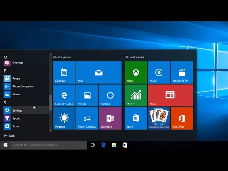Click the apps list scroll up arrow

click(51, 54)
